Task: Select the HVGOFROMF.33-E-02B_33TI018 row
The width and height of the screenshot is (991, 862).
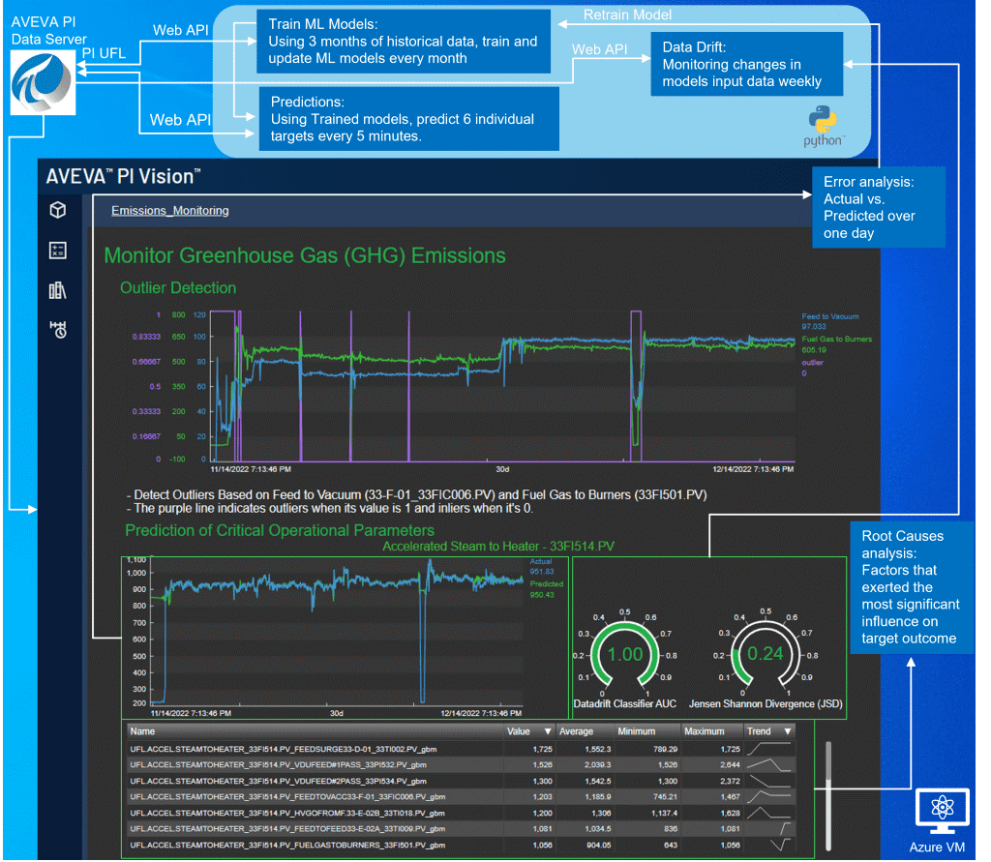Action: pos(460,814)
